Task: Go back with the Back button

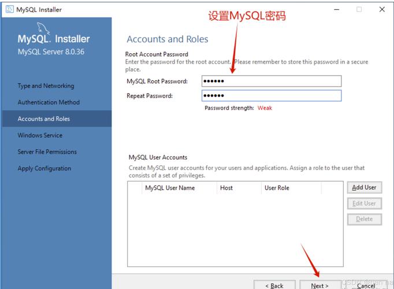Action: [x=274, y=285]
